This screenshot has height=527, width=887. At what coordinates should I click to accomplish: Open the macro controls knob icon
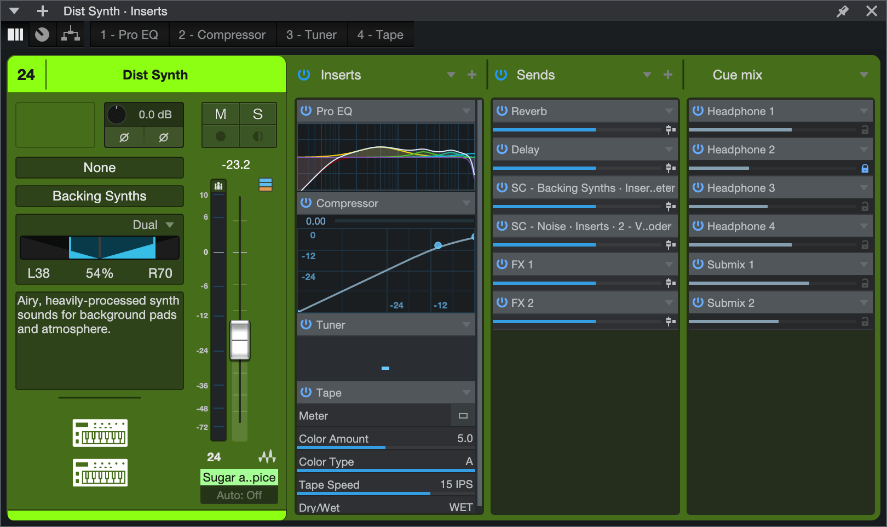click(42, 34)
